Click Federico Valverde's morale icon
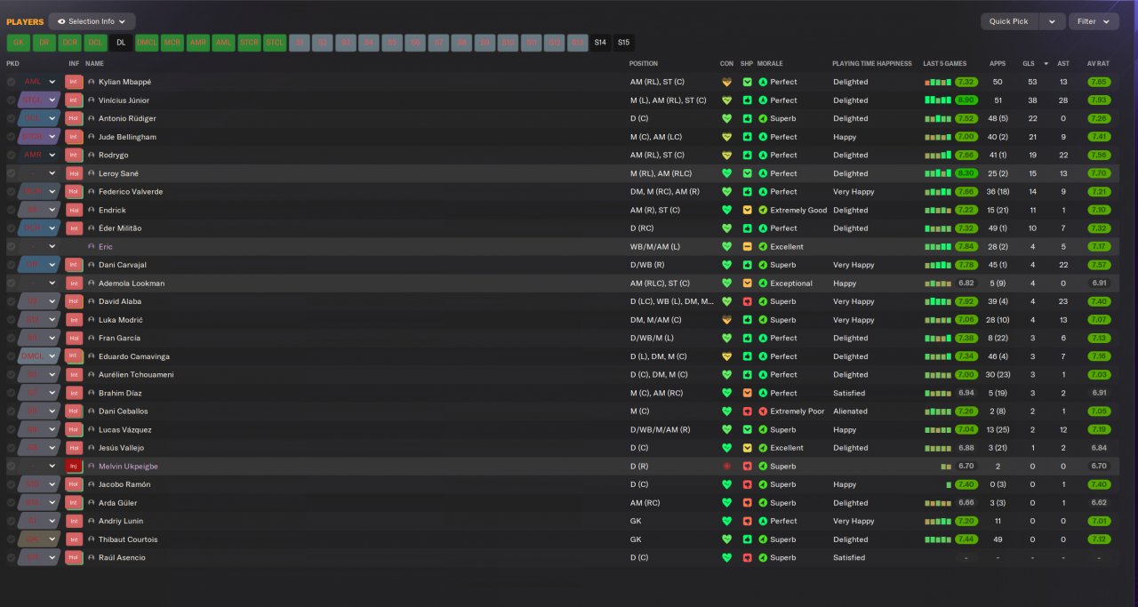The image size is (1138, 607). tap(763, 192)
